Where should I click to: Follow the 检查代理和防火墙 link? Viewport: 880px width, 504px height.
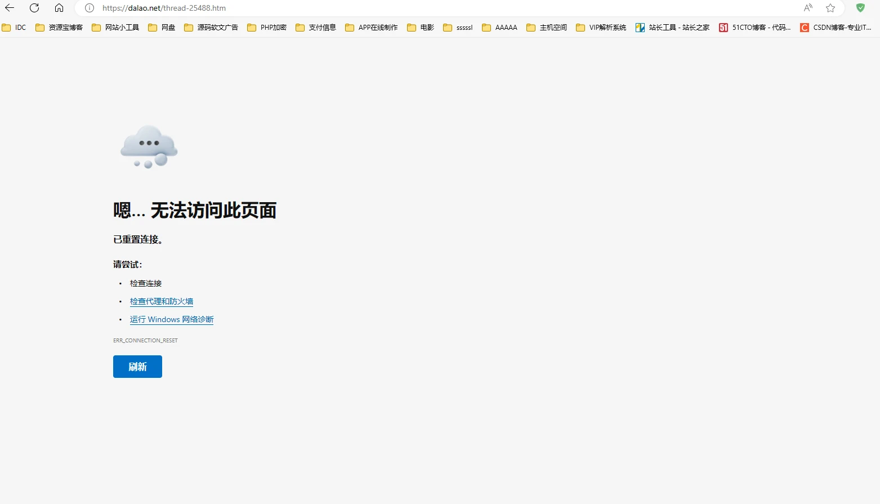pos(162,301)
